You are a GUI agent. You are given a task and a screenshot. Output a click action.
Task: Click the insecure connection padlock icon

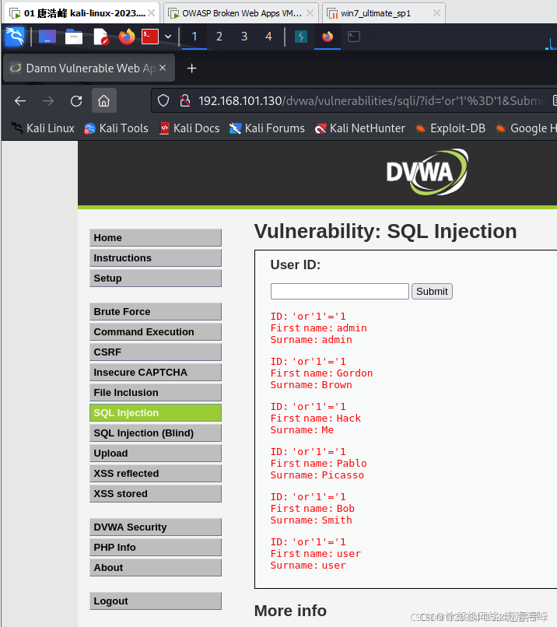coord(184,101)
